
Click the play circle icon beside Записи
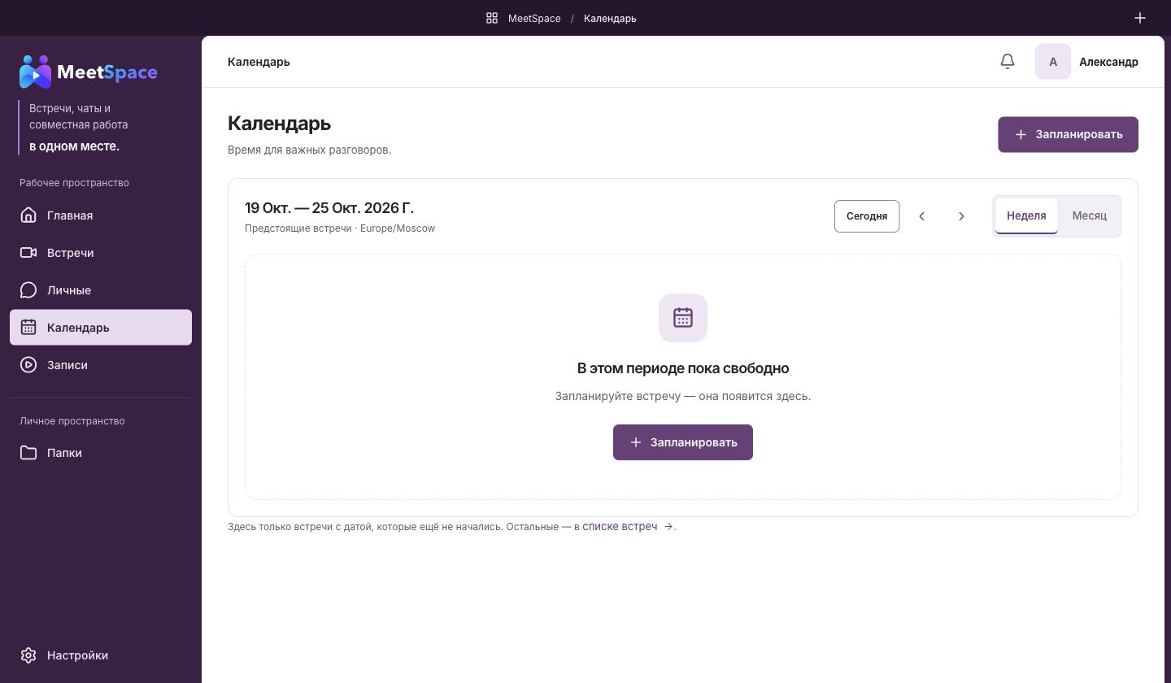tap(28, 365)
